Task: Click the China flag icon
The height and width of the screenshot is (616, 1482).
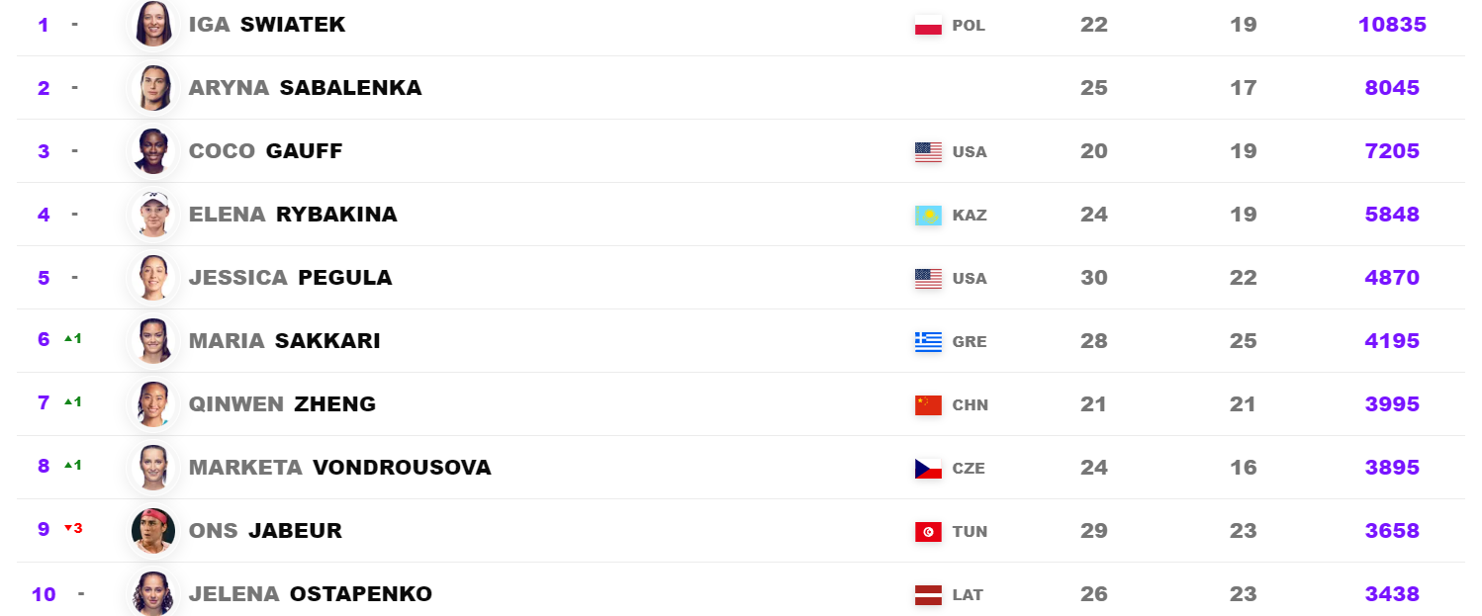Action: click(x=928, y=405)
